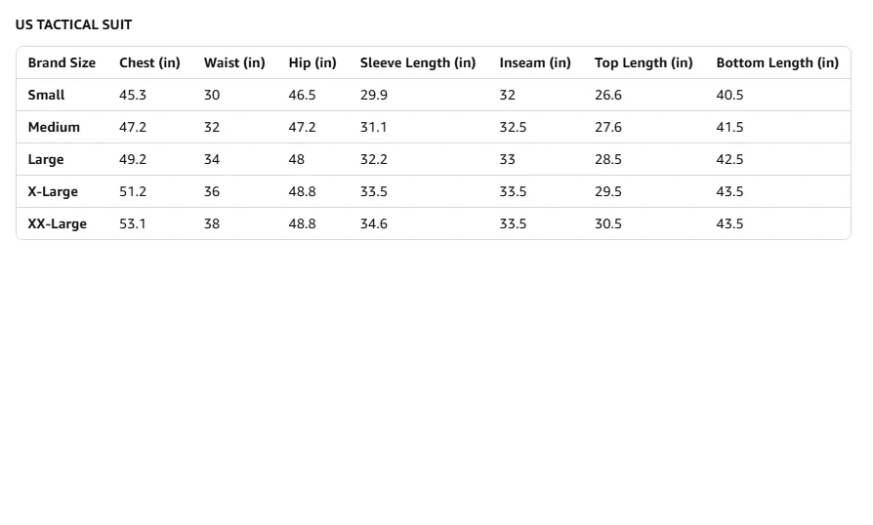Click the Waist (in) column header
This screenshot has width=873, height=525.
click(234, 62)
